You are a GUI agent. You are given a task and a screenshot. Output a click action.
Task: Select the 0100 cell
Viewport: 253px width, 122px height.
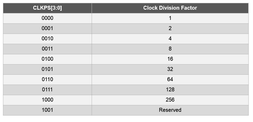48,59
